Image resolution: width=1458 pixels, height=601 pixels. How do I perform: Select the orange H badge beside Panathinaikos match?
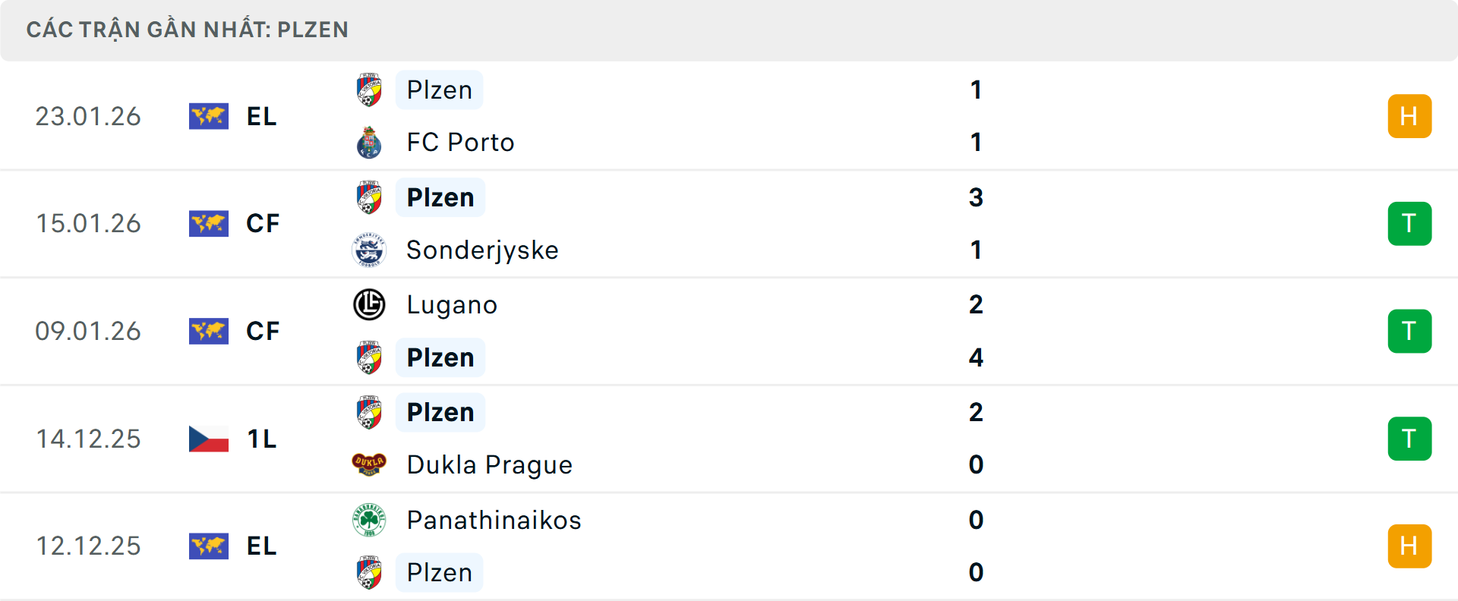coord(1409,546)
